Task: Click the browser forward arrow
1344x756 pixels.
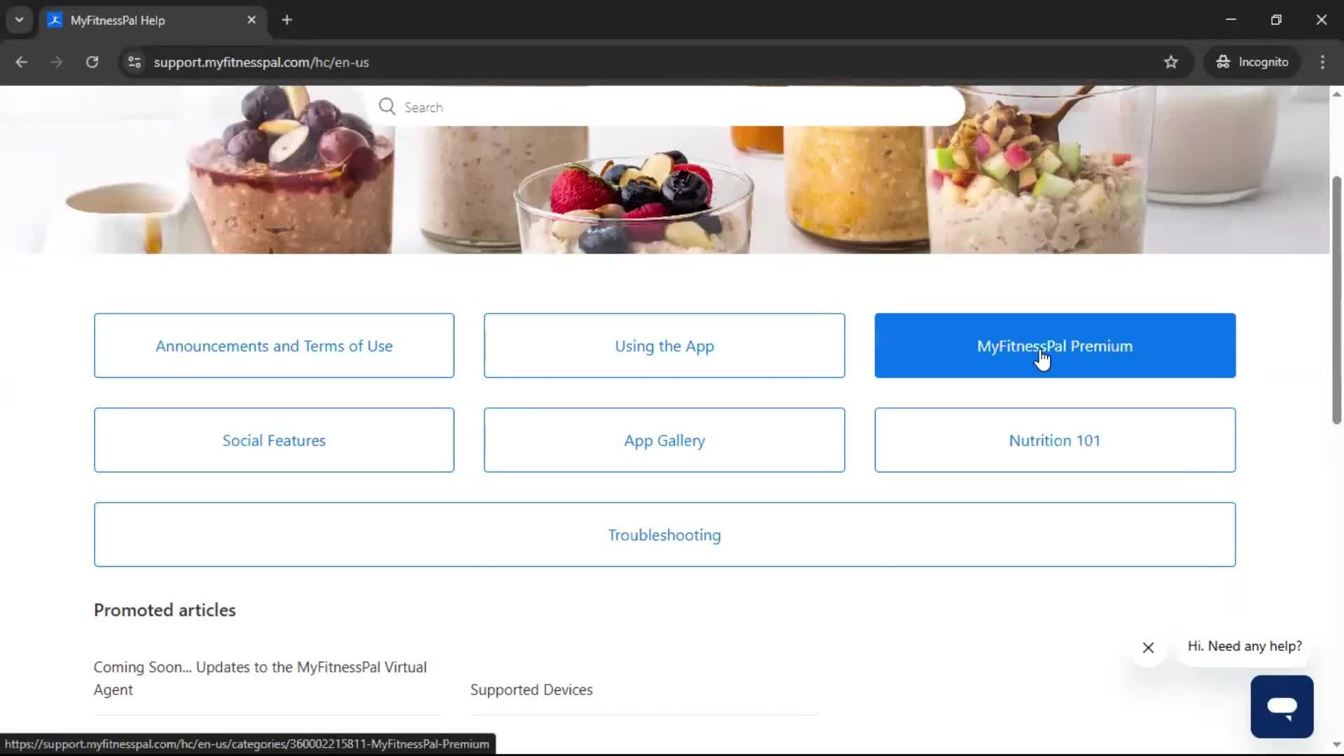Action: click(57, 62)
